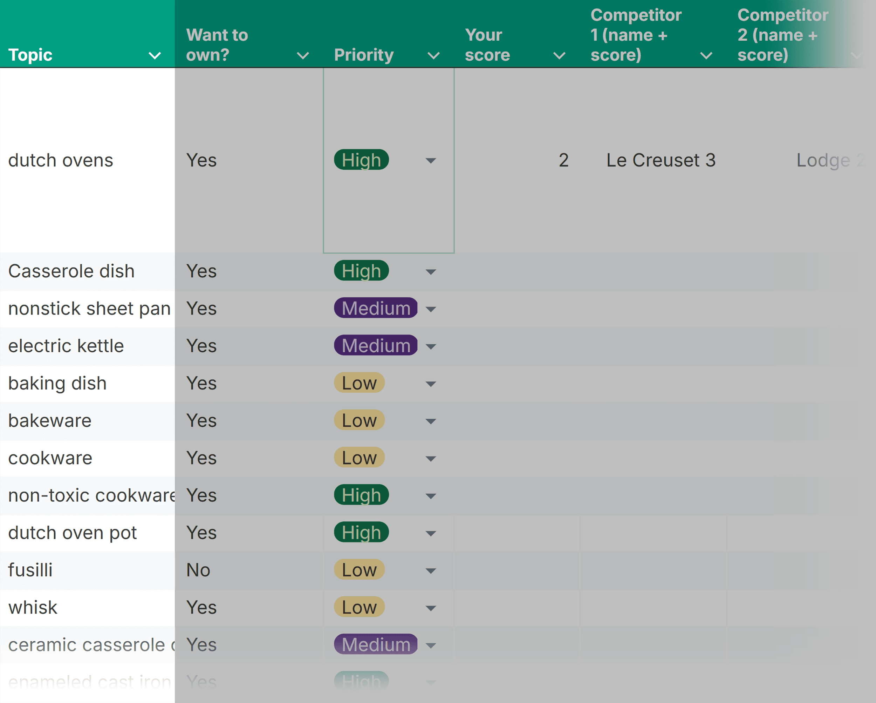The image size is (876, 703).
Task: Click the High priority chip for dutch ovens
Action: 361,160
